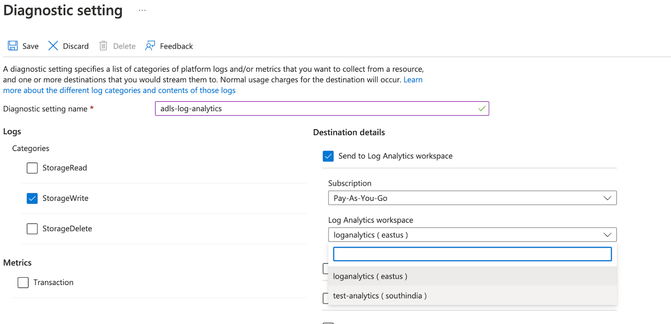The width and height of the screenshot is (671, 324).
Task: Click the Diagnostic setting name input field
Action: pos(315,109)
